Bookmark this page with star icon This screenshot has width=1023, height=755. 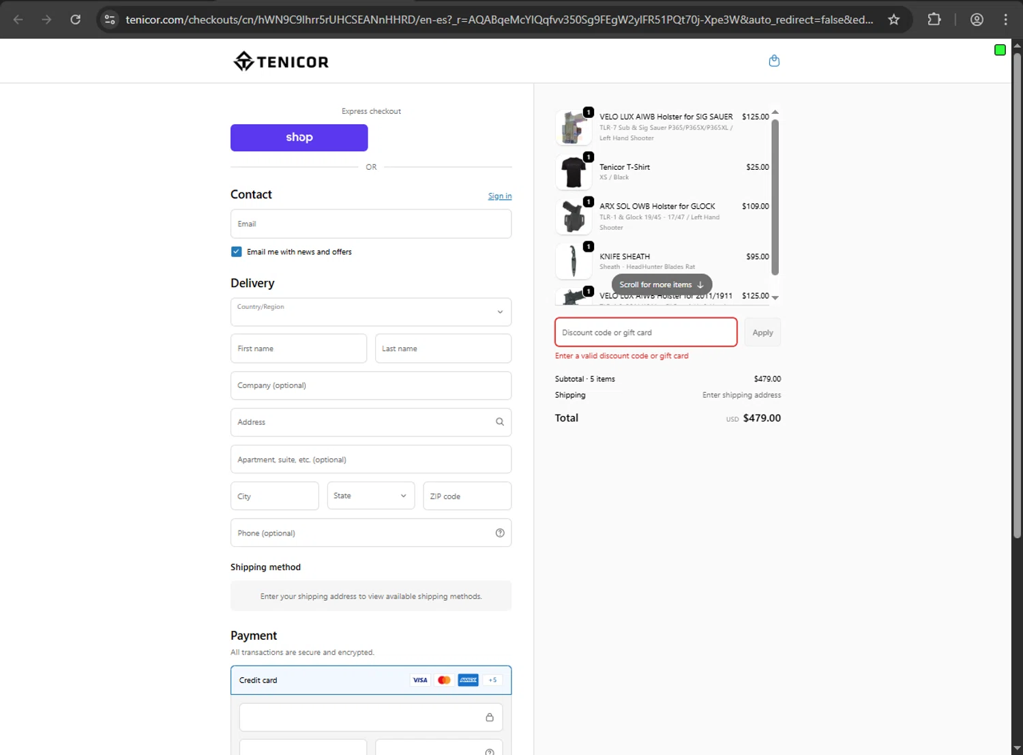pos(893,20)
